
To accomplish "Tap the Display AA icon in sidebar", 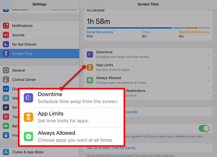I will pos(6,89).
